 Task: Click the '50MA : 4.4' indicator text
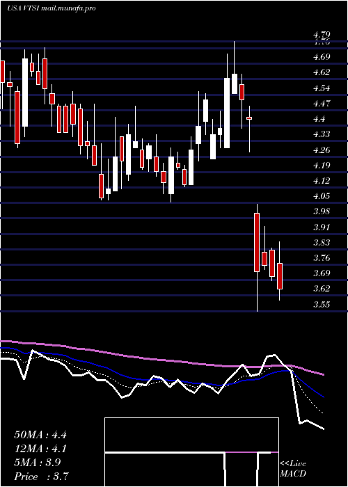click(40, 435)
